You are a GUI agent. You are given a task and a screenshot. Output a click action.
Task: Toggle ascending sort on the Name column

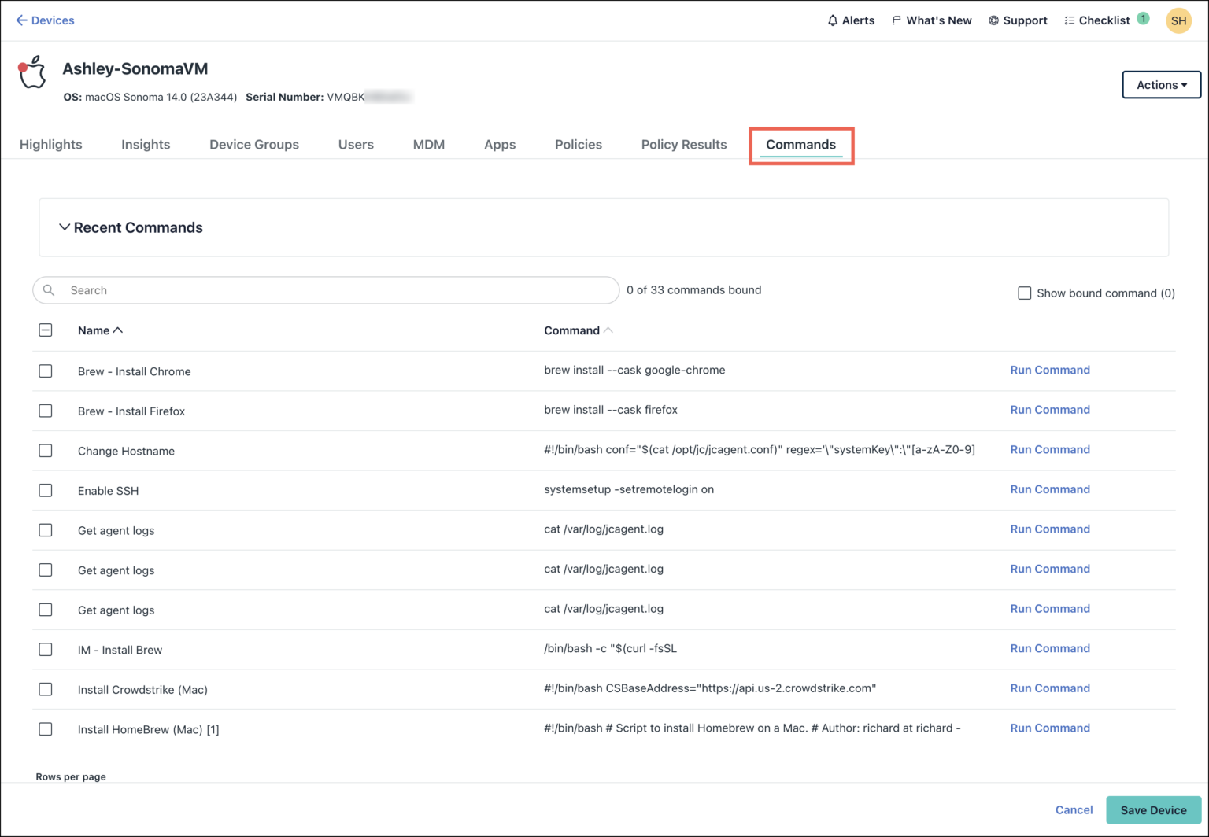click(x=118, y=330)
